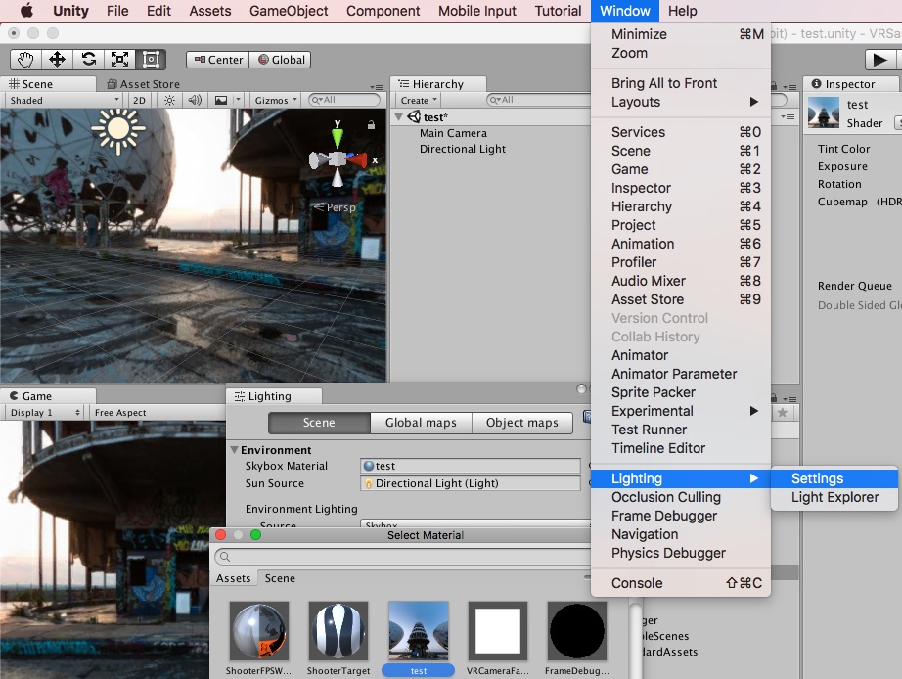Select the Rotate tool
This screenshot has width=902, height=679.
coord(89,60)
